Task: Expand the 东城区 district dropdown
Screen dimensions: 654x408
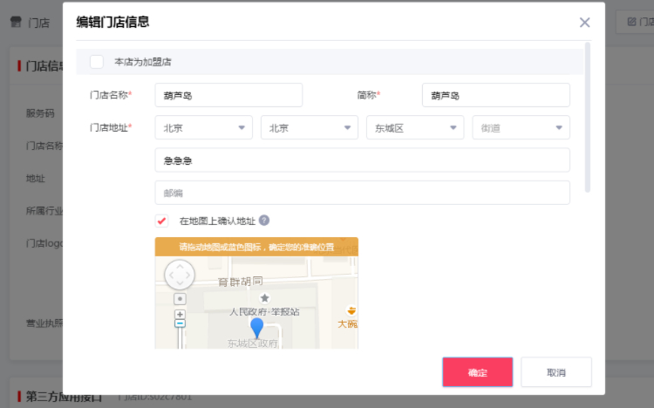Action: click(x=415, y=127)
